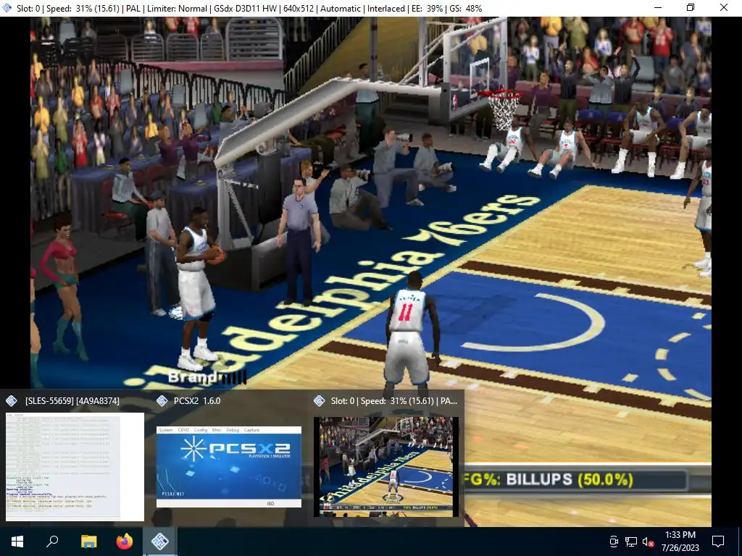742x556 pixels.
Task: Open the Windows Start menu
Action: pyautogui.click(x=17, y=542)
